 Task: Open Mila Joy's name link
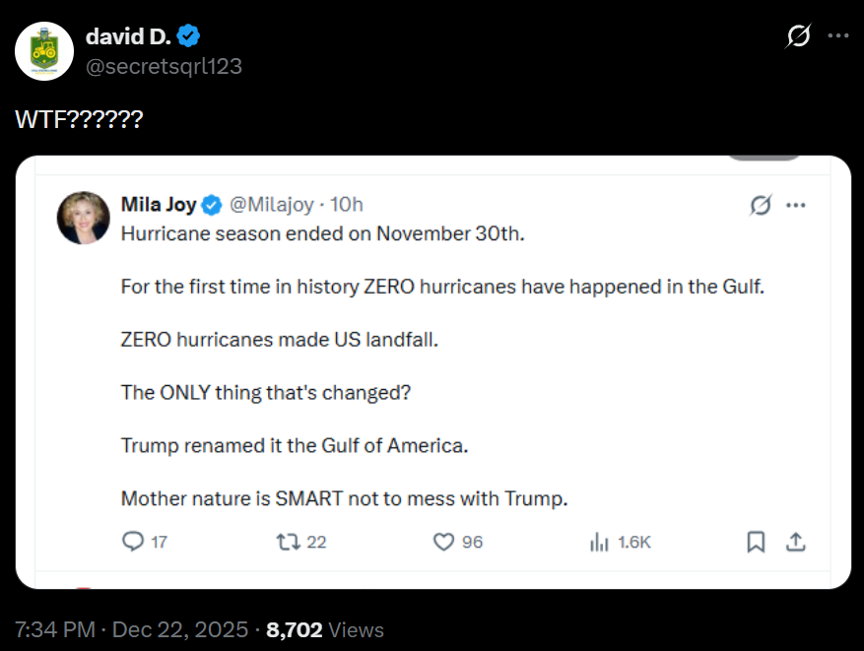pos(158,205)
